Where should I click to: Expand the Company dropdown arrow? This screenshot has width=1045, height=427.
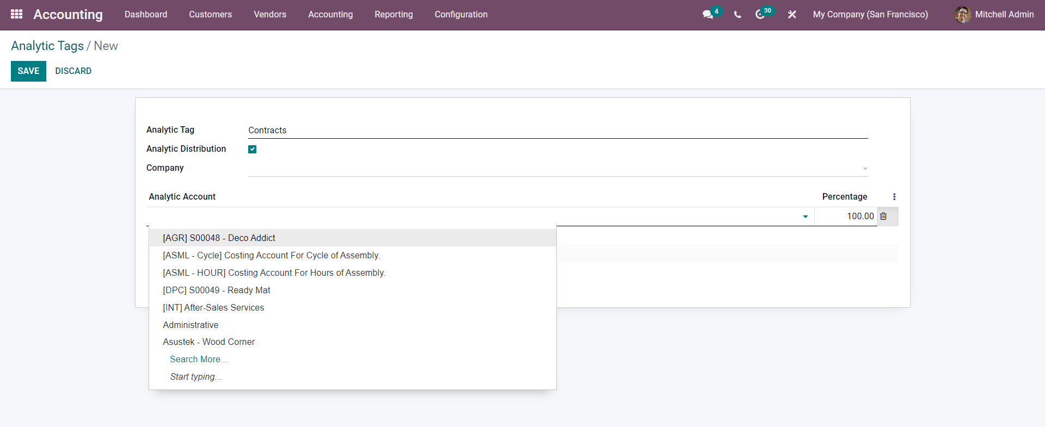(865, 169)
